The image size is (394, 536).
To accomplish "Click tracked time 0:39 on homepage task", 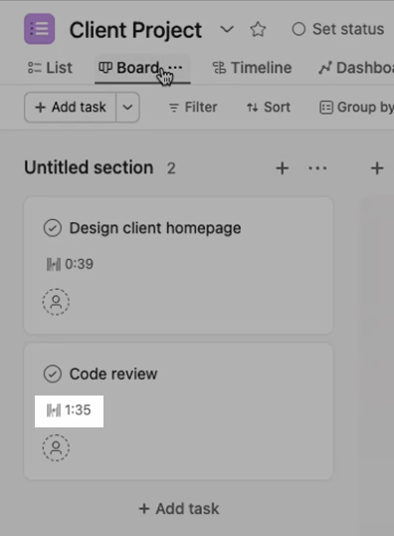I will (70, 264).
